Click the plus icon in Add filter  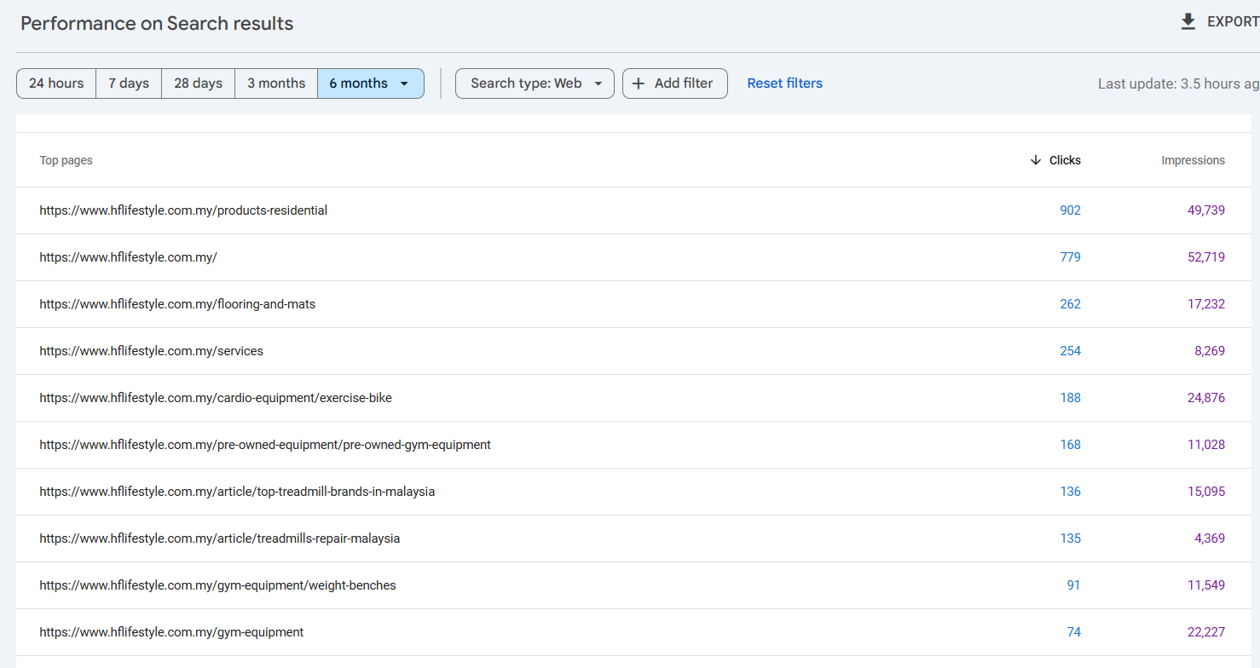click(639, 83)
